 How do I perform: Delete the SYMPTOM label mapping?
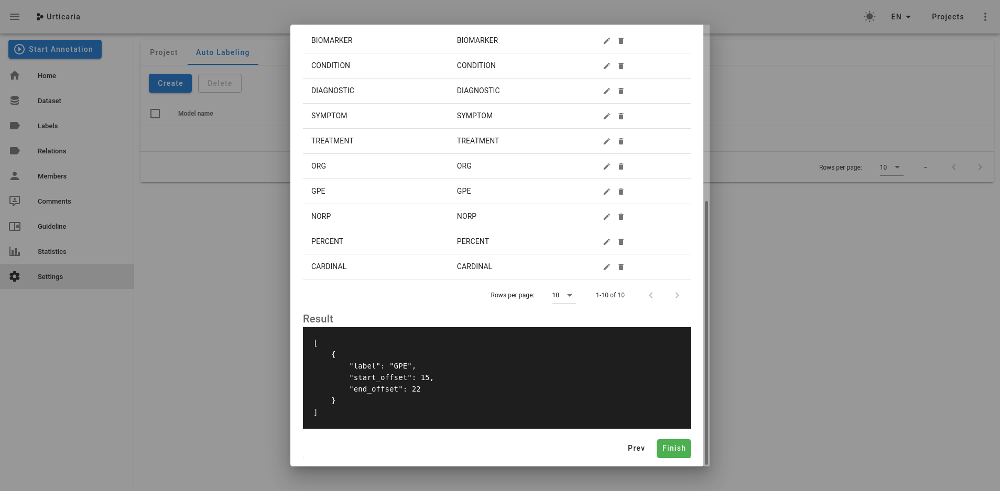click(x=621, y=116)
